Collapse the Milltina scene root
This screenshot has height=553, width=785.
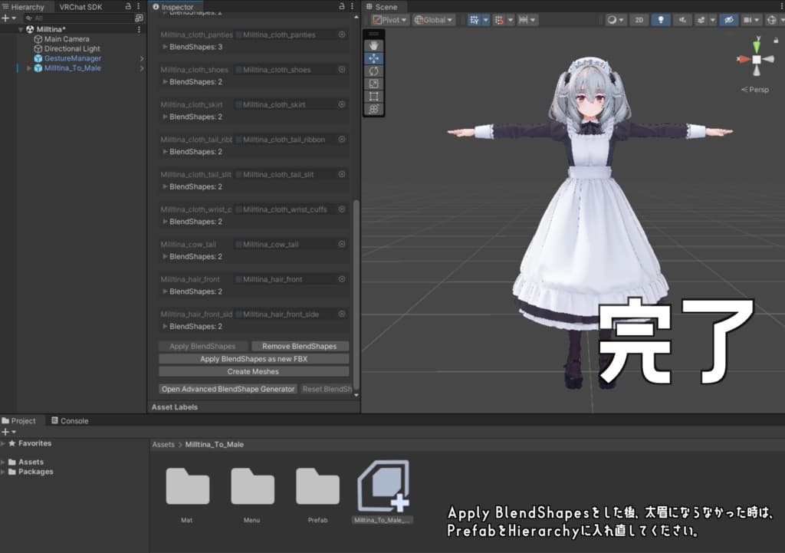tap(21, 30)
